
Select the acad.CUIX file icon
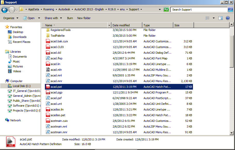[x=48, y=47]
